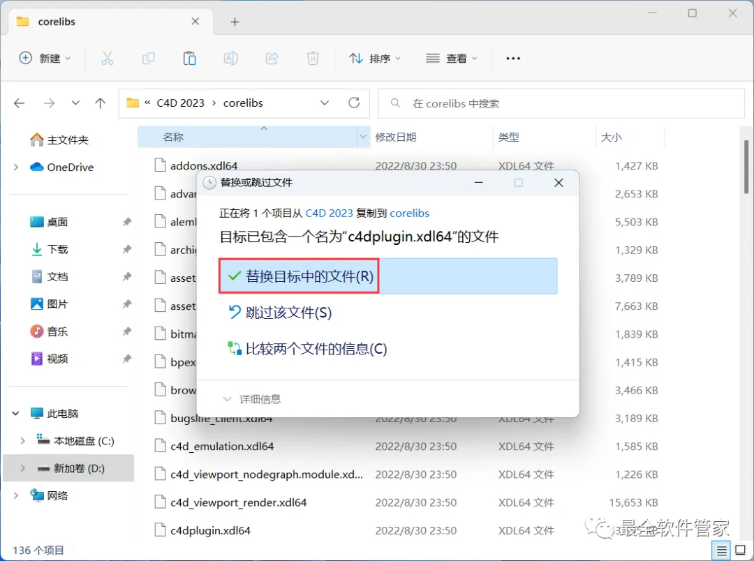Click the corelibs destination link in dialog
The width and height of the screenshot is (754, 561).
(x=410, y=213)
